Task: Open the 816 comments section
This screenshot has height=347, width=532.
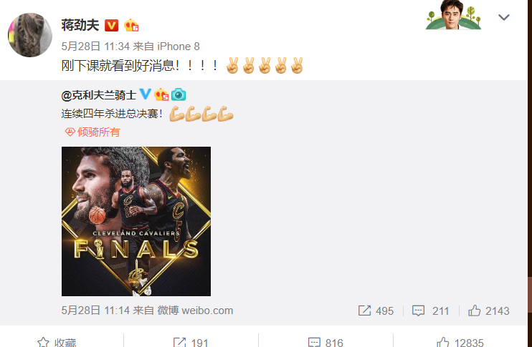Action: tap(326, 343)
